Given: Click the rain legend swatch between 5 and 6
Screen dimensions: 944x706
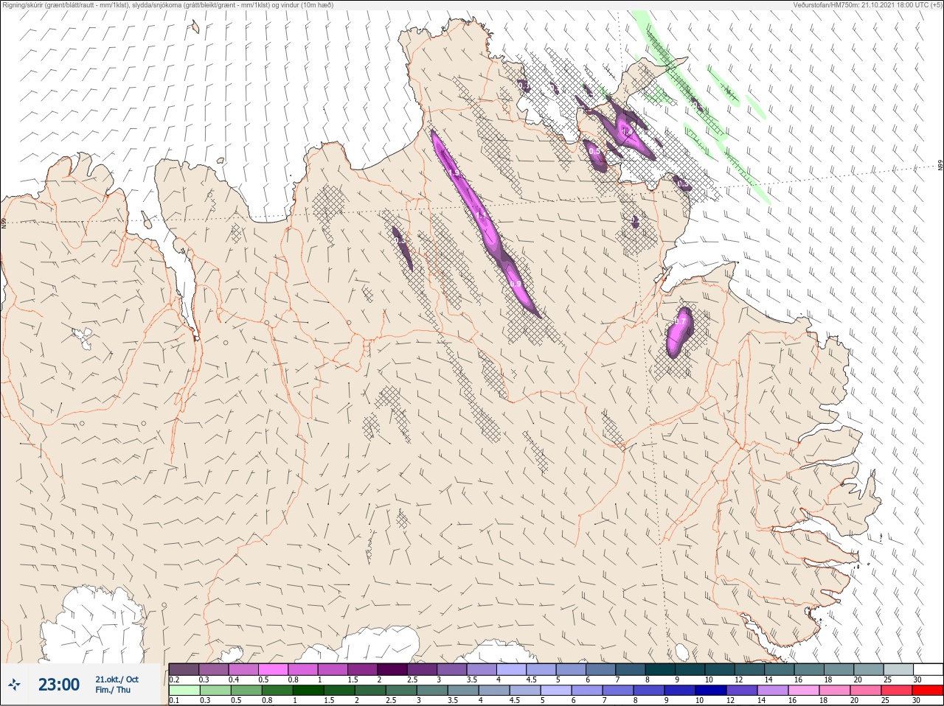Looking at the screenshot, I should point(558,691).
